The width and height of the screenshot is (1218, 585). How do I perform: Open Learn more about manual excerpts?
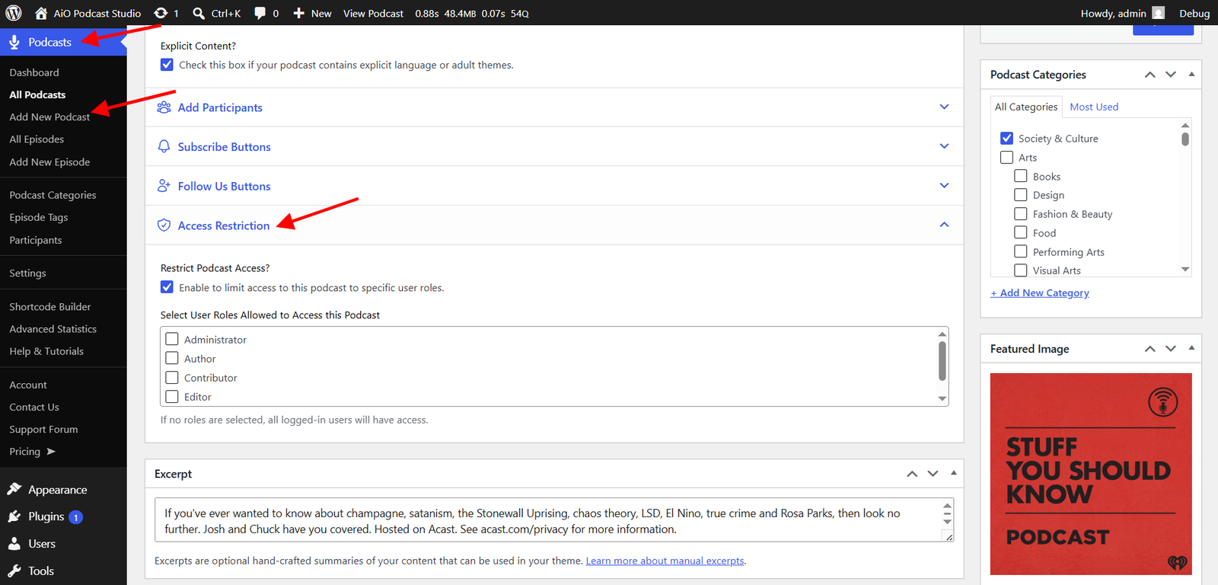tap(665, 561)
